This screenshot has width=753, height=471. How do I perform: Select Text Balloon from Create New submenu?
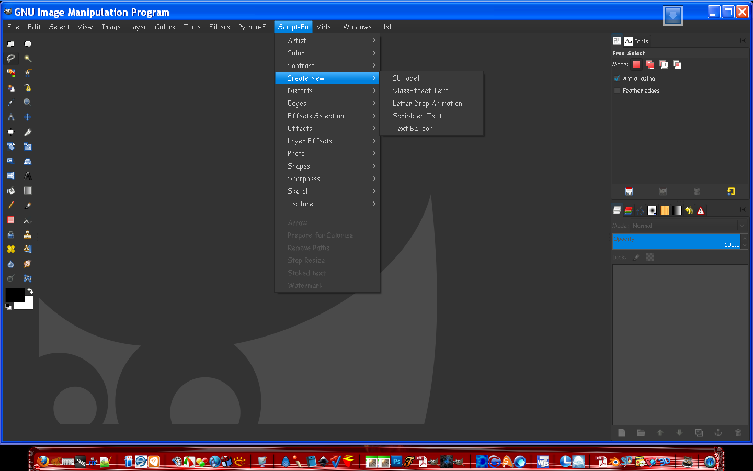(x=413, y=128)
